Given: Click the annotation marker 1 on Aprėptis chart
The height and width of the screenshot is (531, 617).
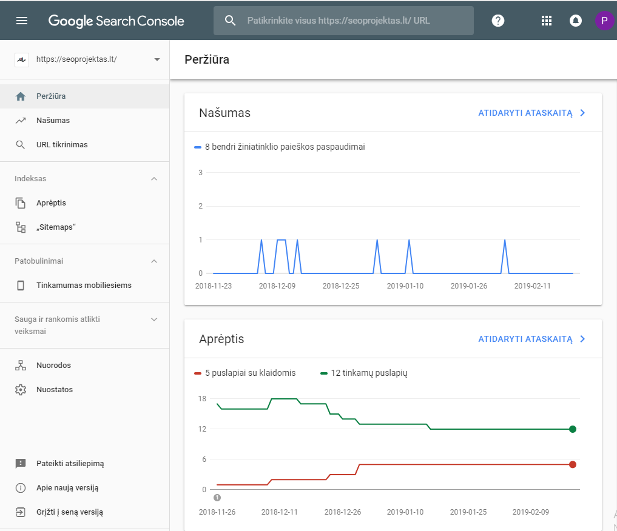Looking at the screenshot, I should pos(217,498).
